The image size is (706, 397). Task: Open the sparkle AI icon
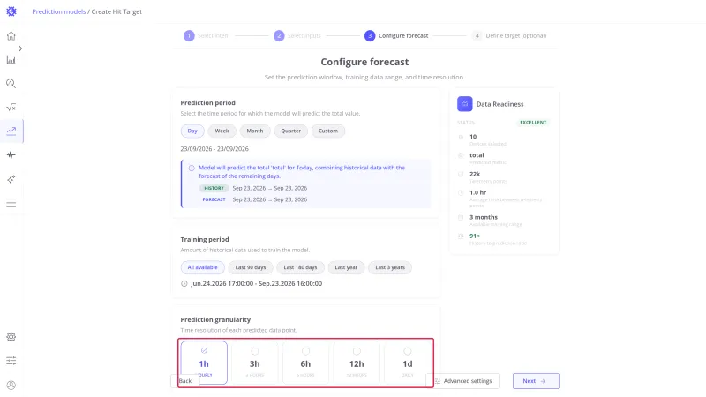point(11,179)
